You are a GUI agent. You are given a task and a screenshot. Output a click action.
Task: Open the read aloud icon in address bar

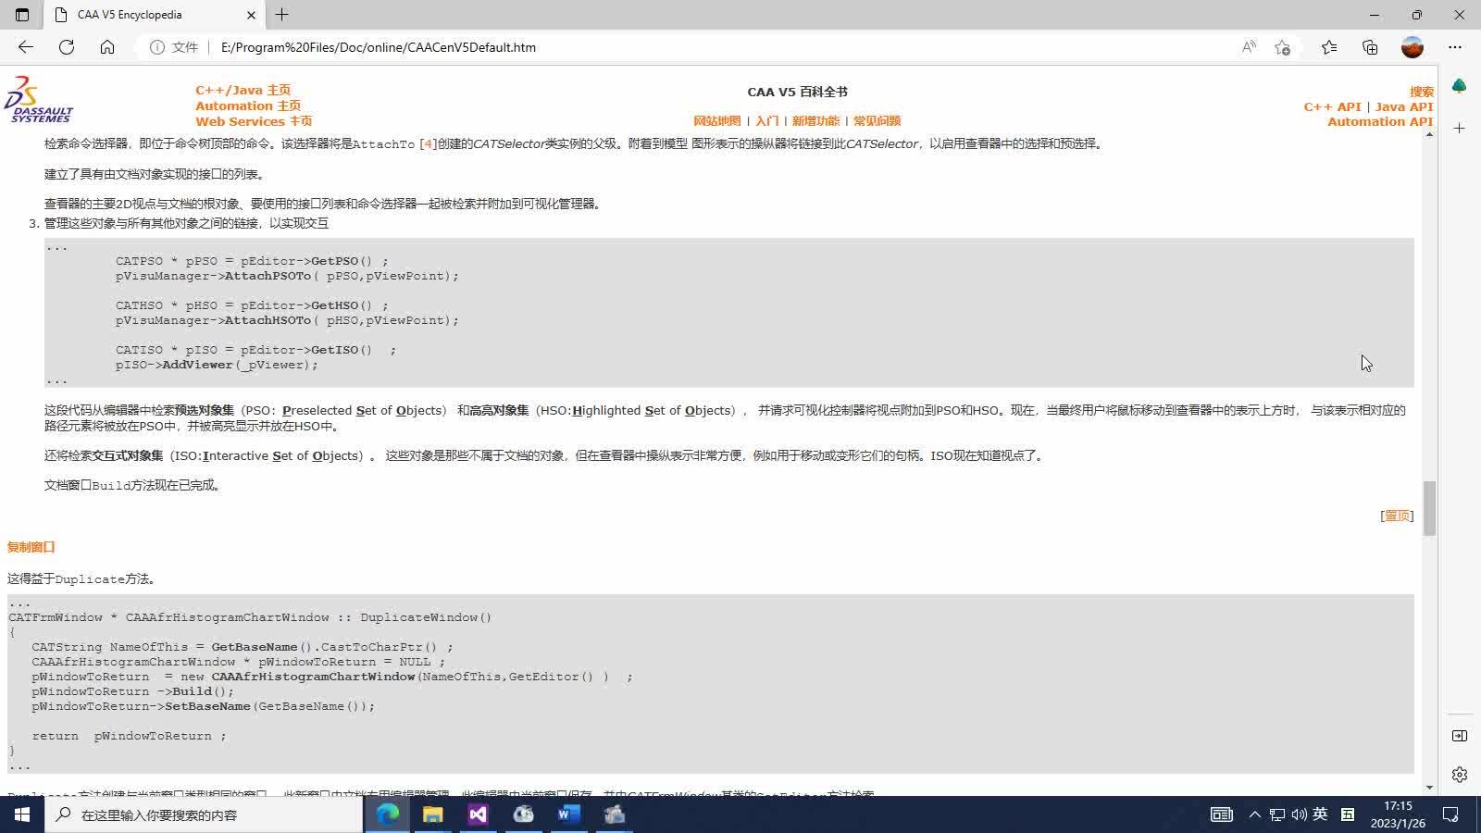1249,47
